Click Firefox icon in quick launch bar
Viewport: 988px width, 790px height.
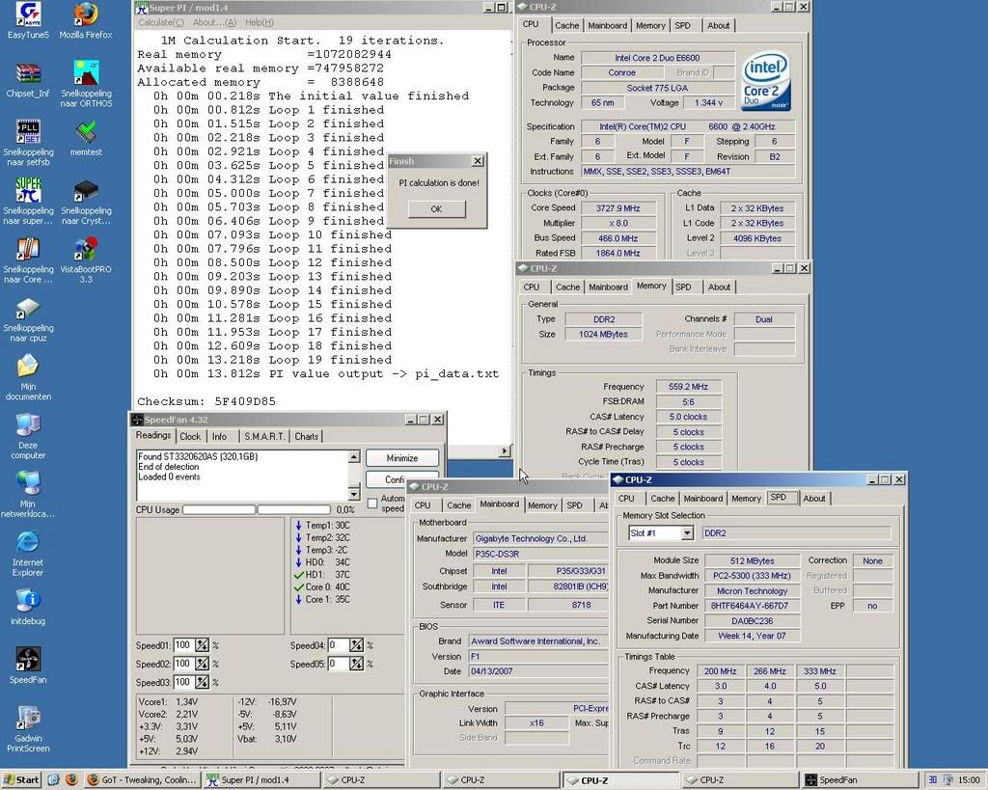click(71, 779)
